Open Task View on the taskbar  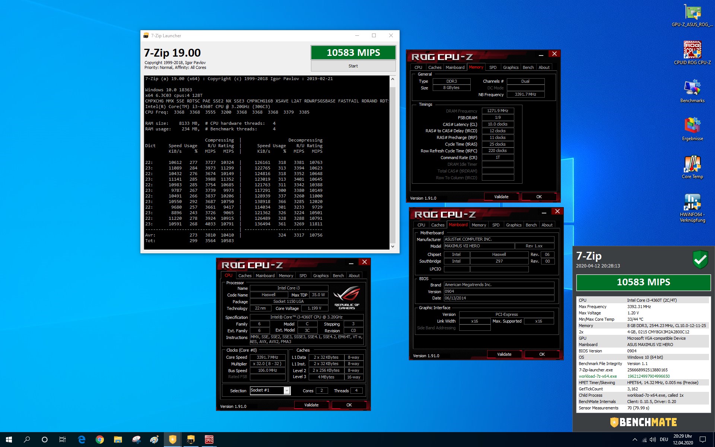pos(63,440)
